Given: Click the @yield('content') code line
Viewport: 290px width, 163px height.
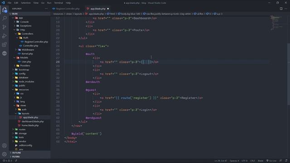Looking at the screenshot, I should pos(87,134).
